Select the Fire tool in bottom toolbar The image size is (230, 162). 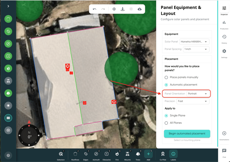click(117, 155)
